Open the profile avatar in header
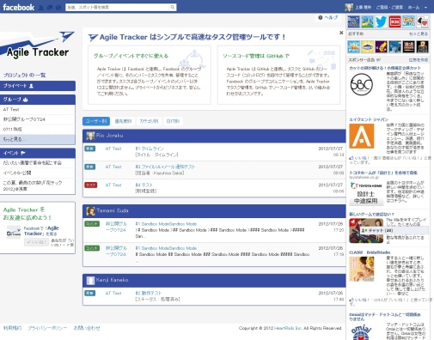Image resolution: width=434 pixels, height=340 pixels. (349, 8)
